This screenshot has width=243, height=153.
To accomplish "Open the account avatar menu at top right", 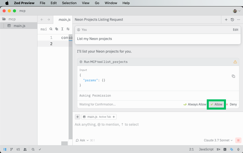I will tap(236, 11).
